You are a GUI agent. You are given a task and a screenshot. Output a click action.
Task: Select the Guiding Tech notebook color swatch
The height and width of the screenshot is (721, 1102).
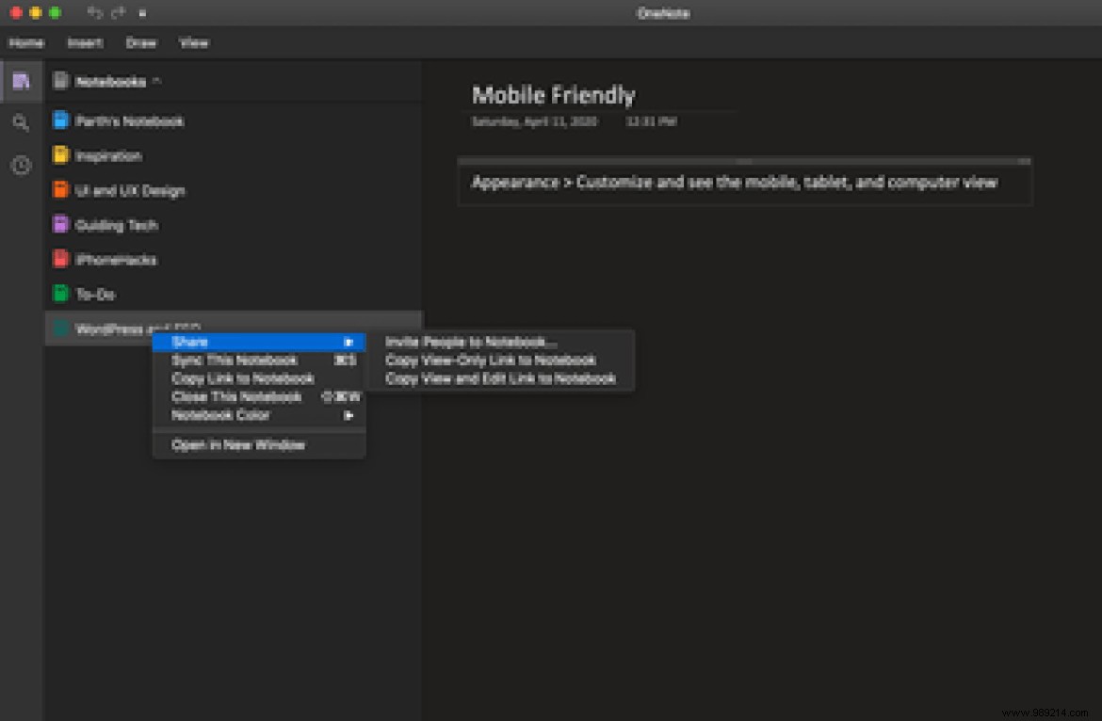click(x=62, y=225)
